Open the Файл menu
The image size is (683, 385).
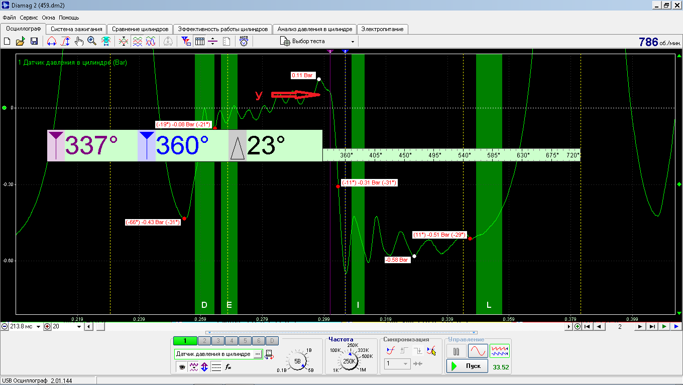[x=9, y=18]
